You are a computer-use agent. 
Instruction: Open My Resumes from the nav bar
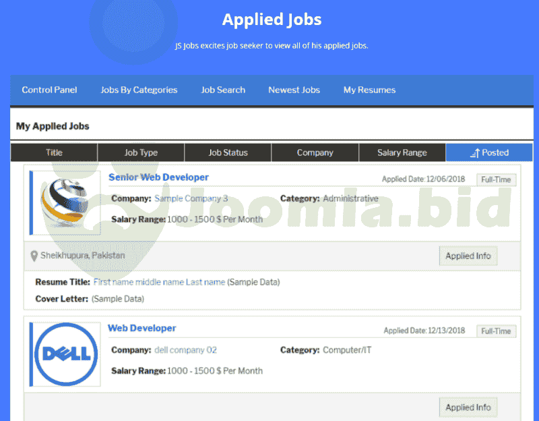coord(369,90)
